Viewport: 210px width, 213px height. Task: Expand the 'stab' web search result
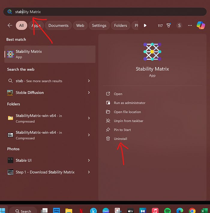point(89,81)
